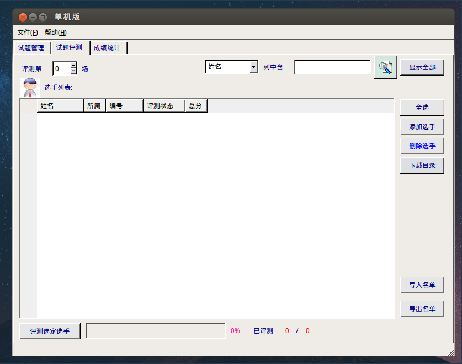
Task: Click 添加选手 to add a contestant
Action: pos(422,127)
